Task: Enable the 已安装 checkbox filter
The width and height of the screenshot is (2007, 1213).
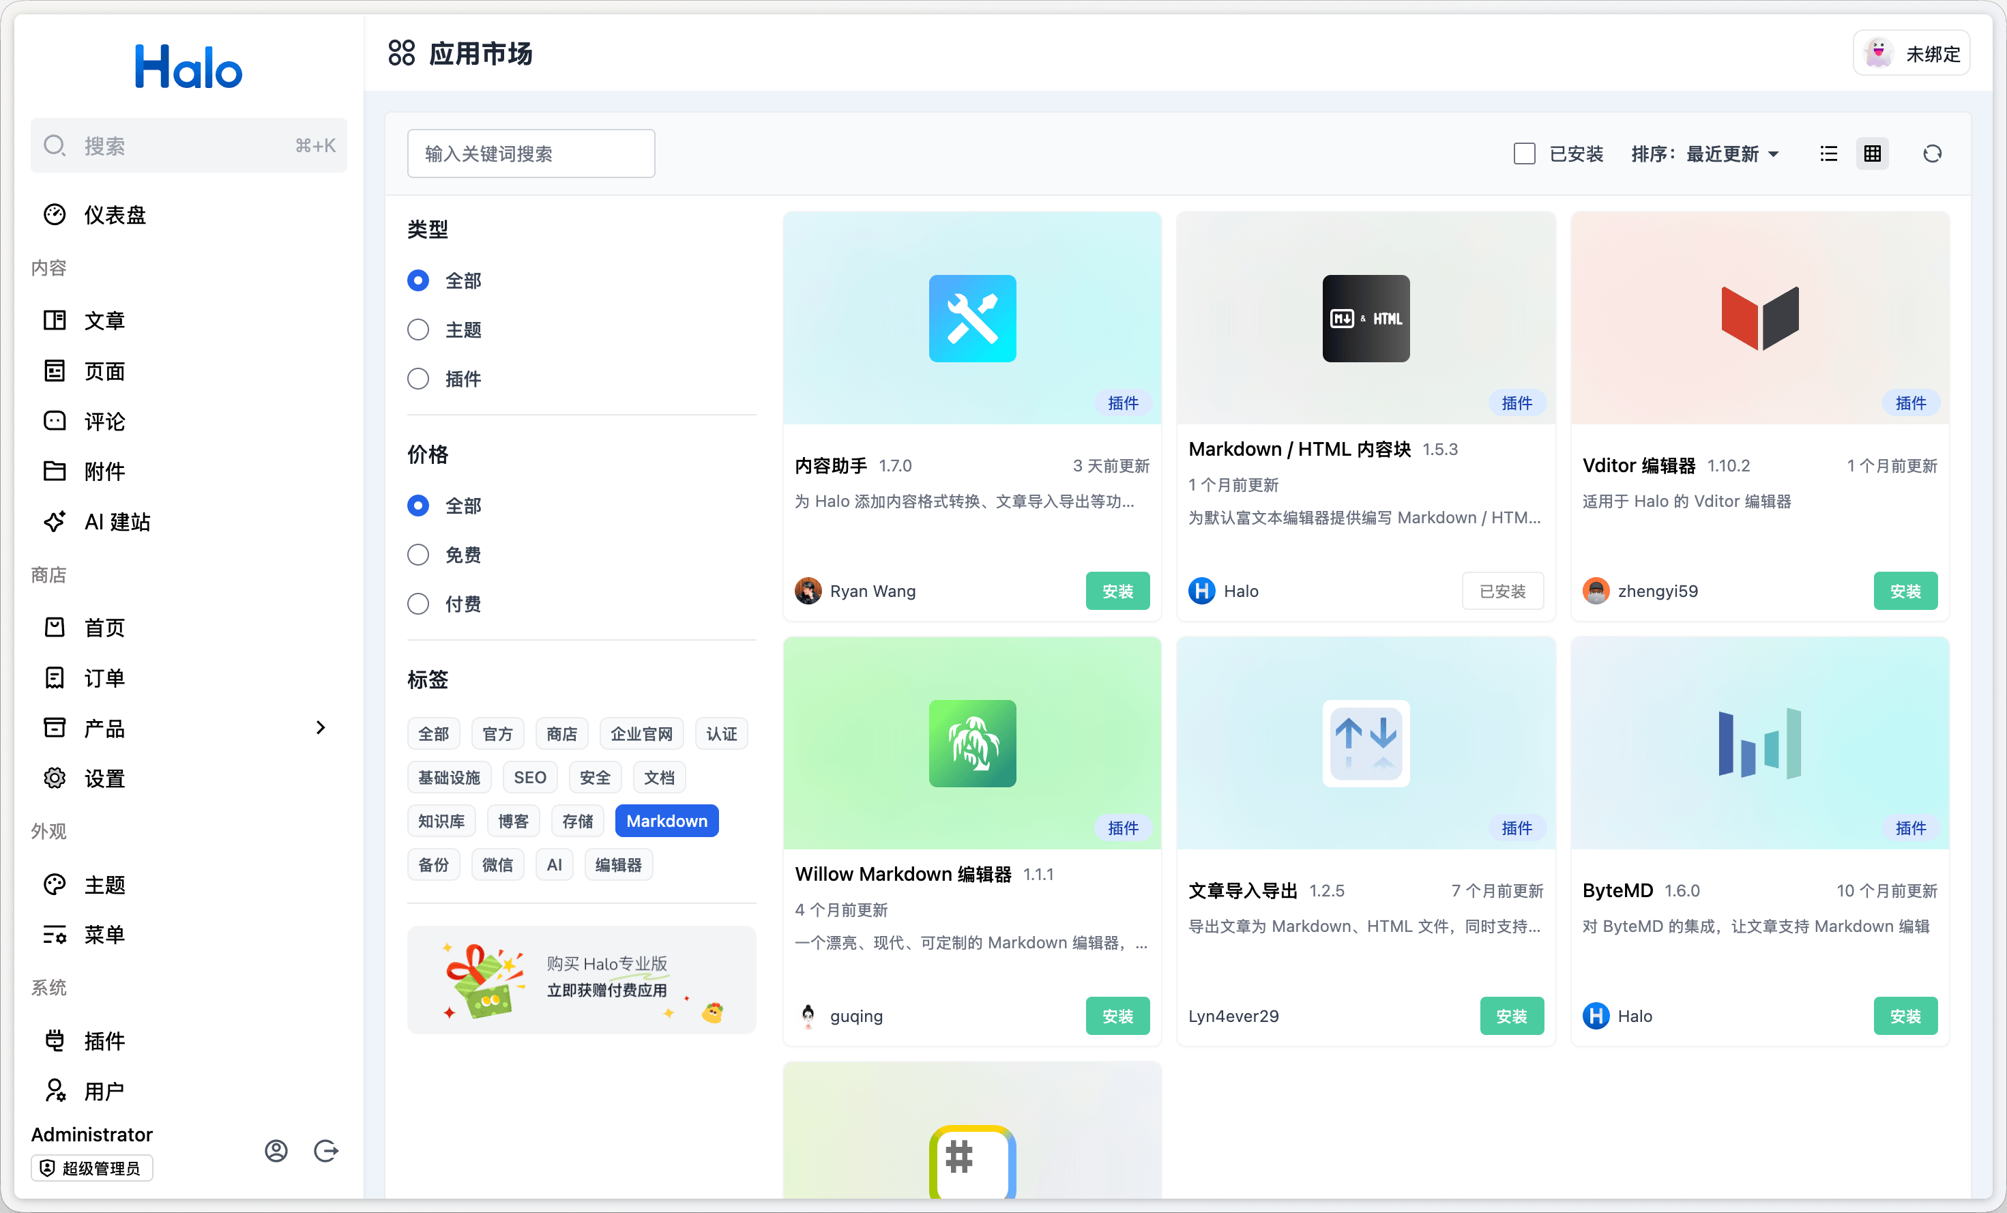Action: point(1524,154)
